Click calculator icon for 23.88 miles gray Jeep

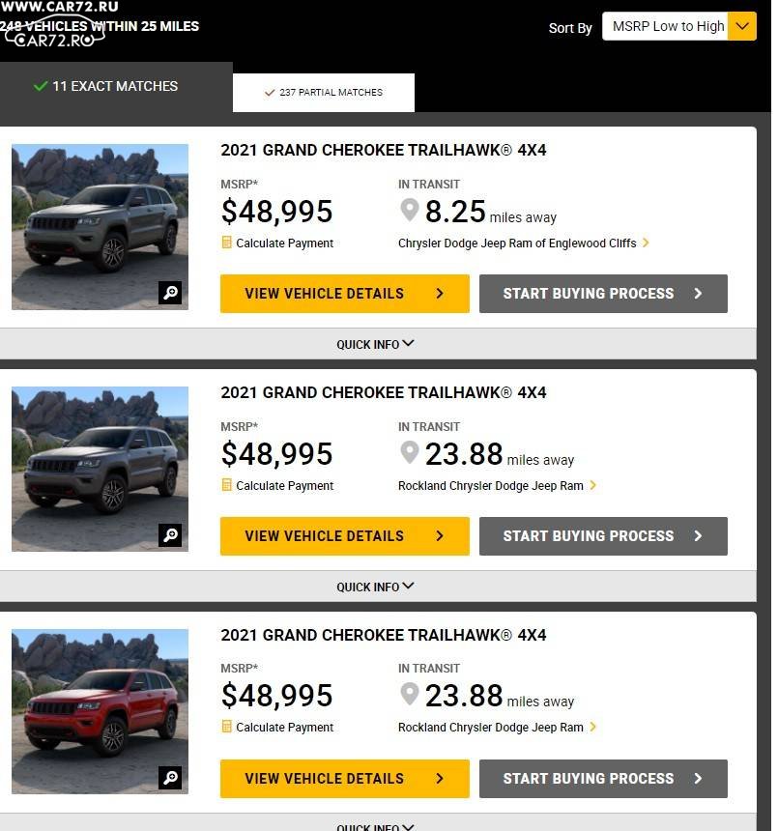click(226, 485)
